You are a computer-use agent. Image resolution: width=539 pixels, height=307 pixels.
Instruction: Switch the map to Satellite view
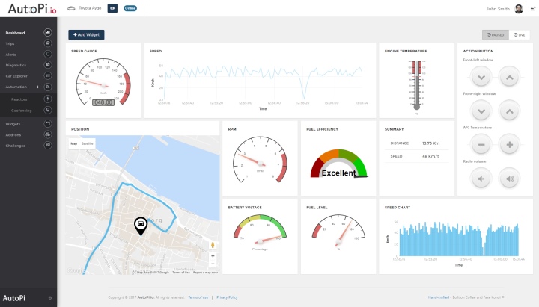pyautogui.click(x=88, y=143)
